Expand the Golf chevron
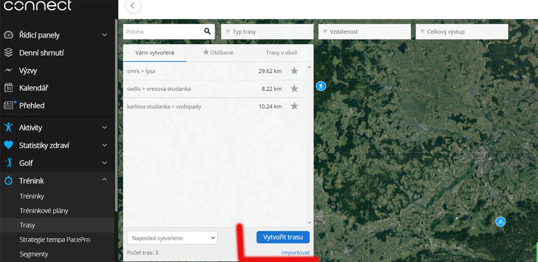This screenshot has width=538, height=262. point(105,163)
